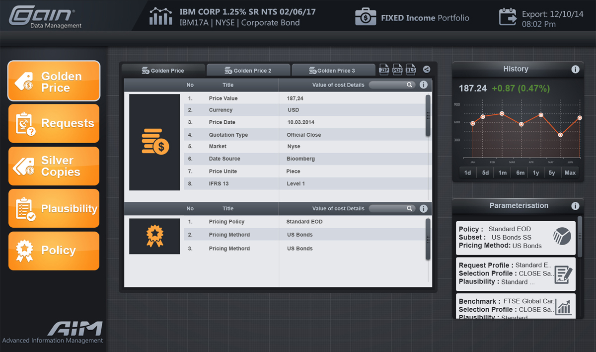Open the Requests sidebar section
Image resolution: width=596 pixels, height=352 pixels.
[54, 123]
